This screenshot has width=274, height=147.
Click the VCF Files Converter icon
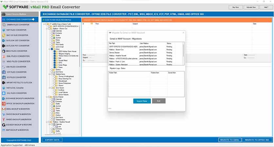point(4,72)
